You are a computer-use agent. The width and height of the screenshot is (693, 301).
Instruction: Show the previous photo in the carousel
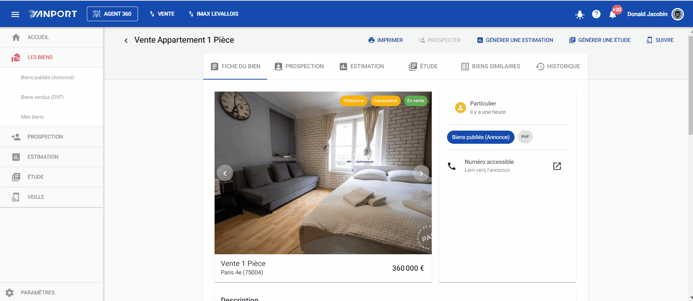coord(225,173)
